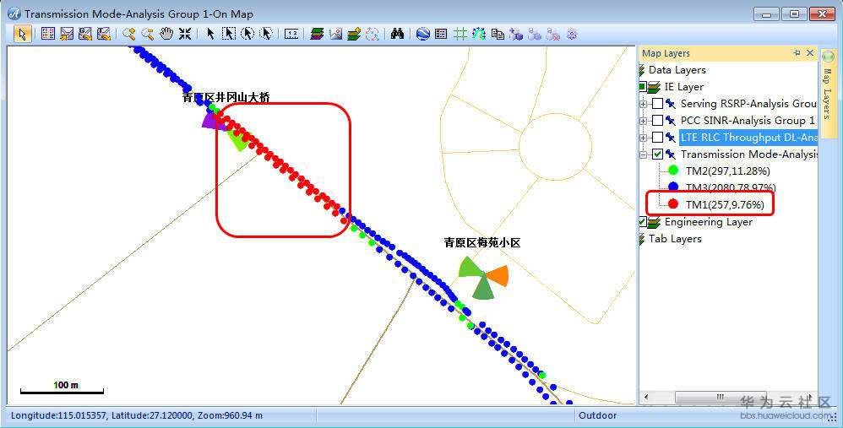The width and height of the screenshot is (843, 428).
Task: Click the copy pages icon in toolbar
Action: click(498, 34)
